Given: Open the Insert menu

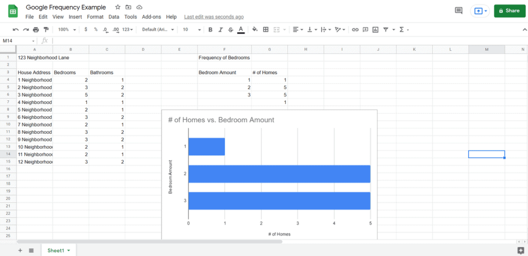Looking at the screenshot, I should tap(75, 17).
